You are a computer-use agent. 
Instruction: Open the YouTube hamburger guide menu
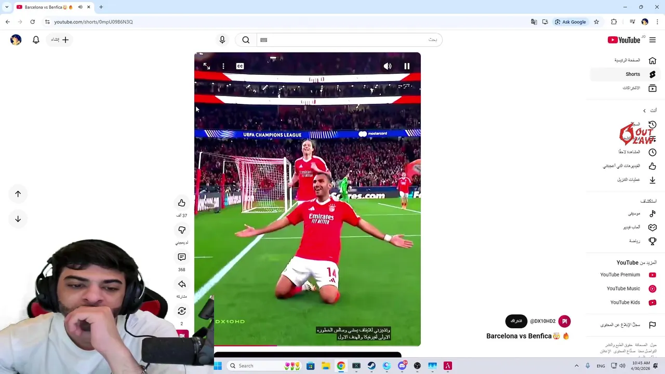[x=653, y=40]
